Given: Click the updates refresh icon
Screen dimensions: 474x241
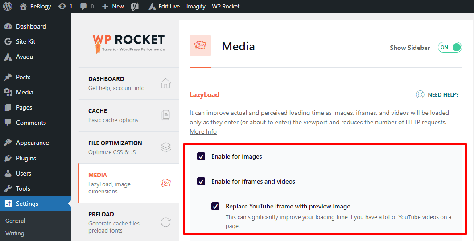Looking at the screenshot, I should (x=62, y=6).
